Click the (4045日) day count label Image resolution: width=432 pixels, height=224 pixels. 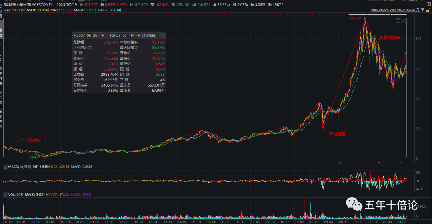click(149, 36)
